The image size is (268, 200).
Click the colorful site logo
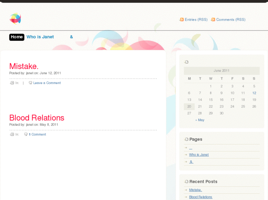click(15, 18)
